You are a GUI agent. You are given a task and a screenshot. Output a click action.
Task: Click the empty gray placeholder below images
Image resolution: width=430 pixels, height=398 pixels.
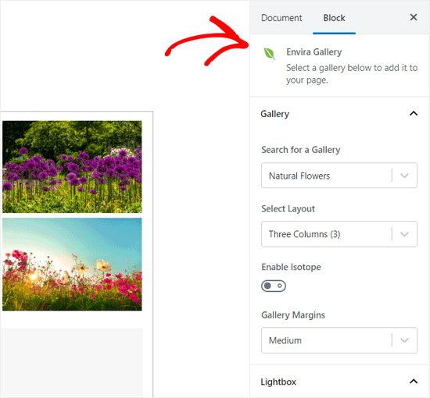tap(72, 362)
